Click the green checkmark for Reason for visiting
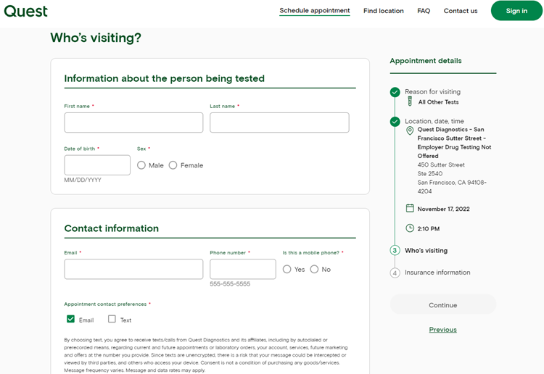The height and width of the screenshot is (374, 544). coord(395,92)
